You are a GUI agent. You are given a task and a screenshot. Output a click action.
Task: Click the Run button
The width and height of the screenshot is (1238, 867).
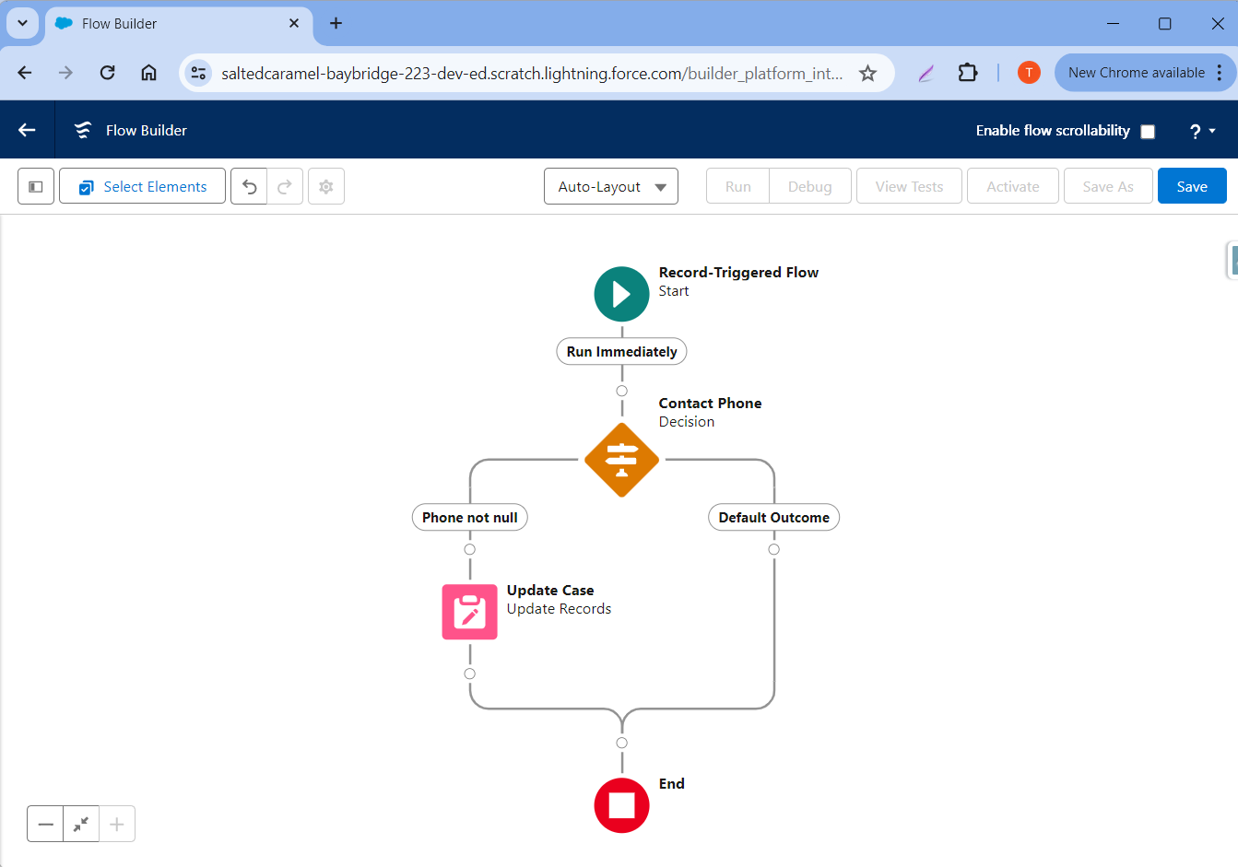(x=737, y=186)
